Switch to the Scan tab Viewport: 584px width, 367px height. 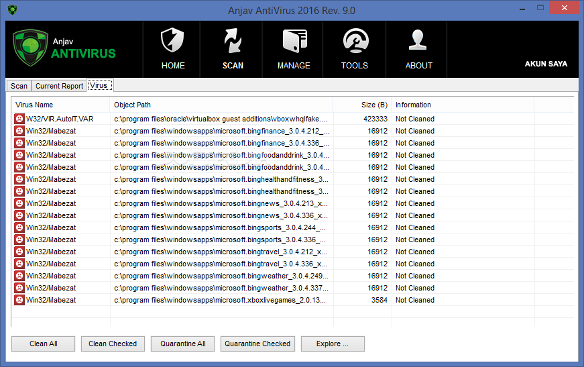coord(19,86)
